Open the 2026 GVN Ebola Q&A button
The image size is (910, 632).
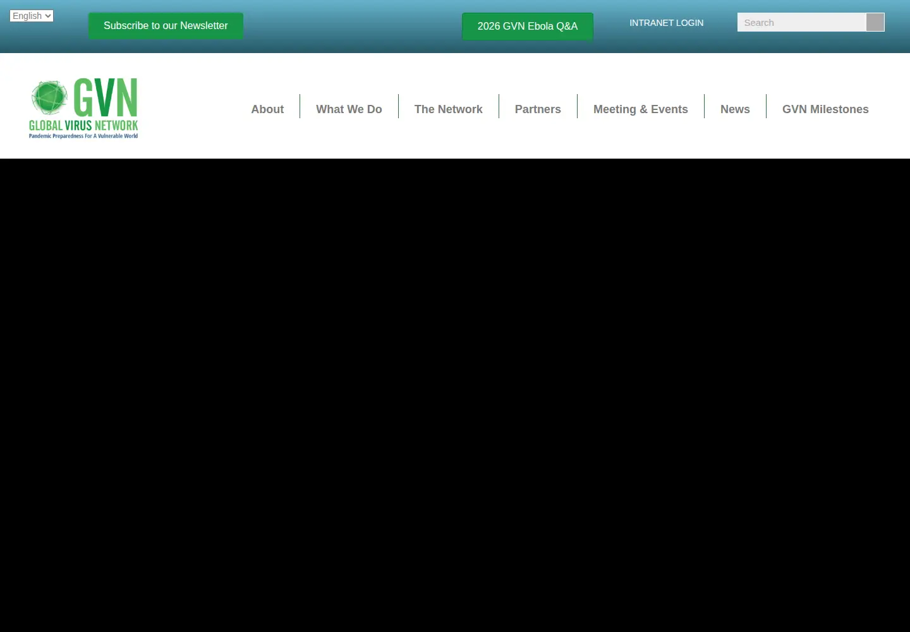pyautogui.click(x=528, y=27)
